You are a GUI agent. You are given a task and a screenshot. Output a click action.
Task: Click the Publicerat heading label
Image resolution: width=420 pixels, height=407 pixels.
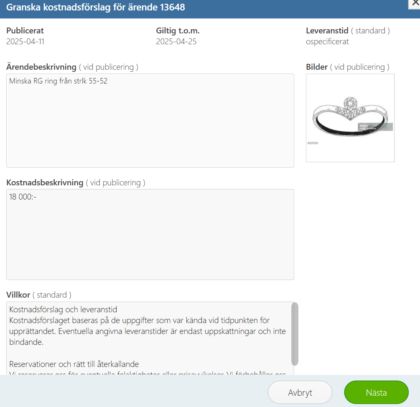25,30
